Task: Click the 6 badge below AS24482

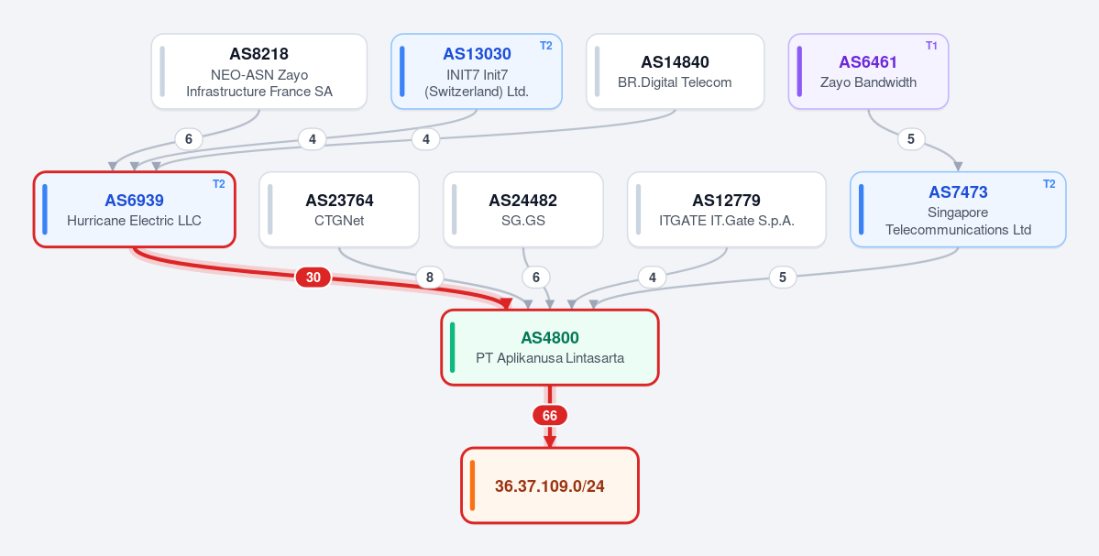Action: [536, 278]
